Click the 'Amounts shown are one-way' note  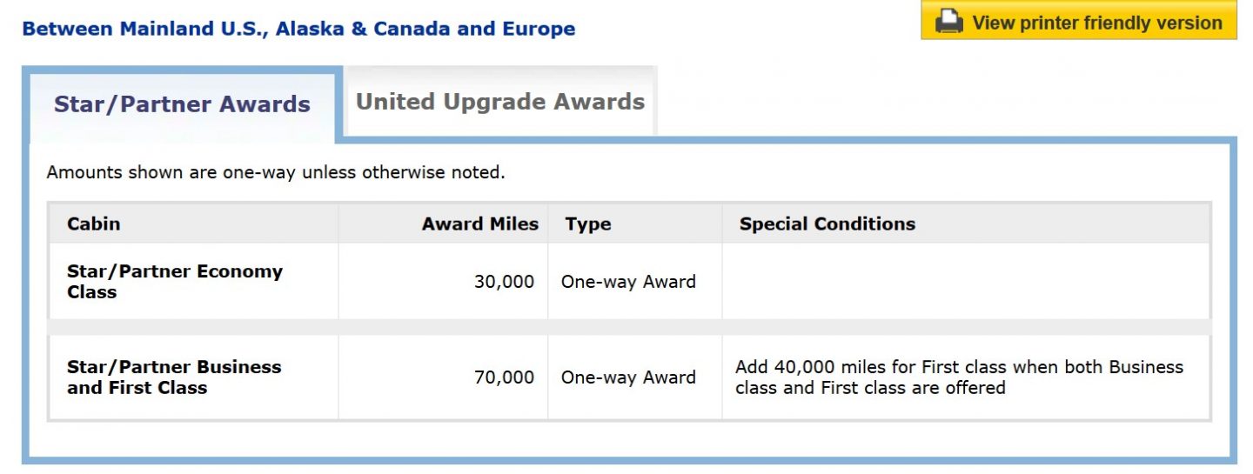point(275,172)
